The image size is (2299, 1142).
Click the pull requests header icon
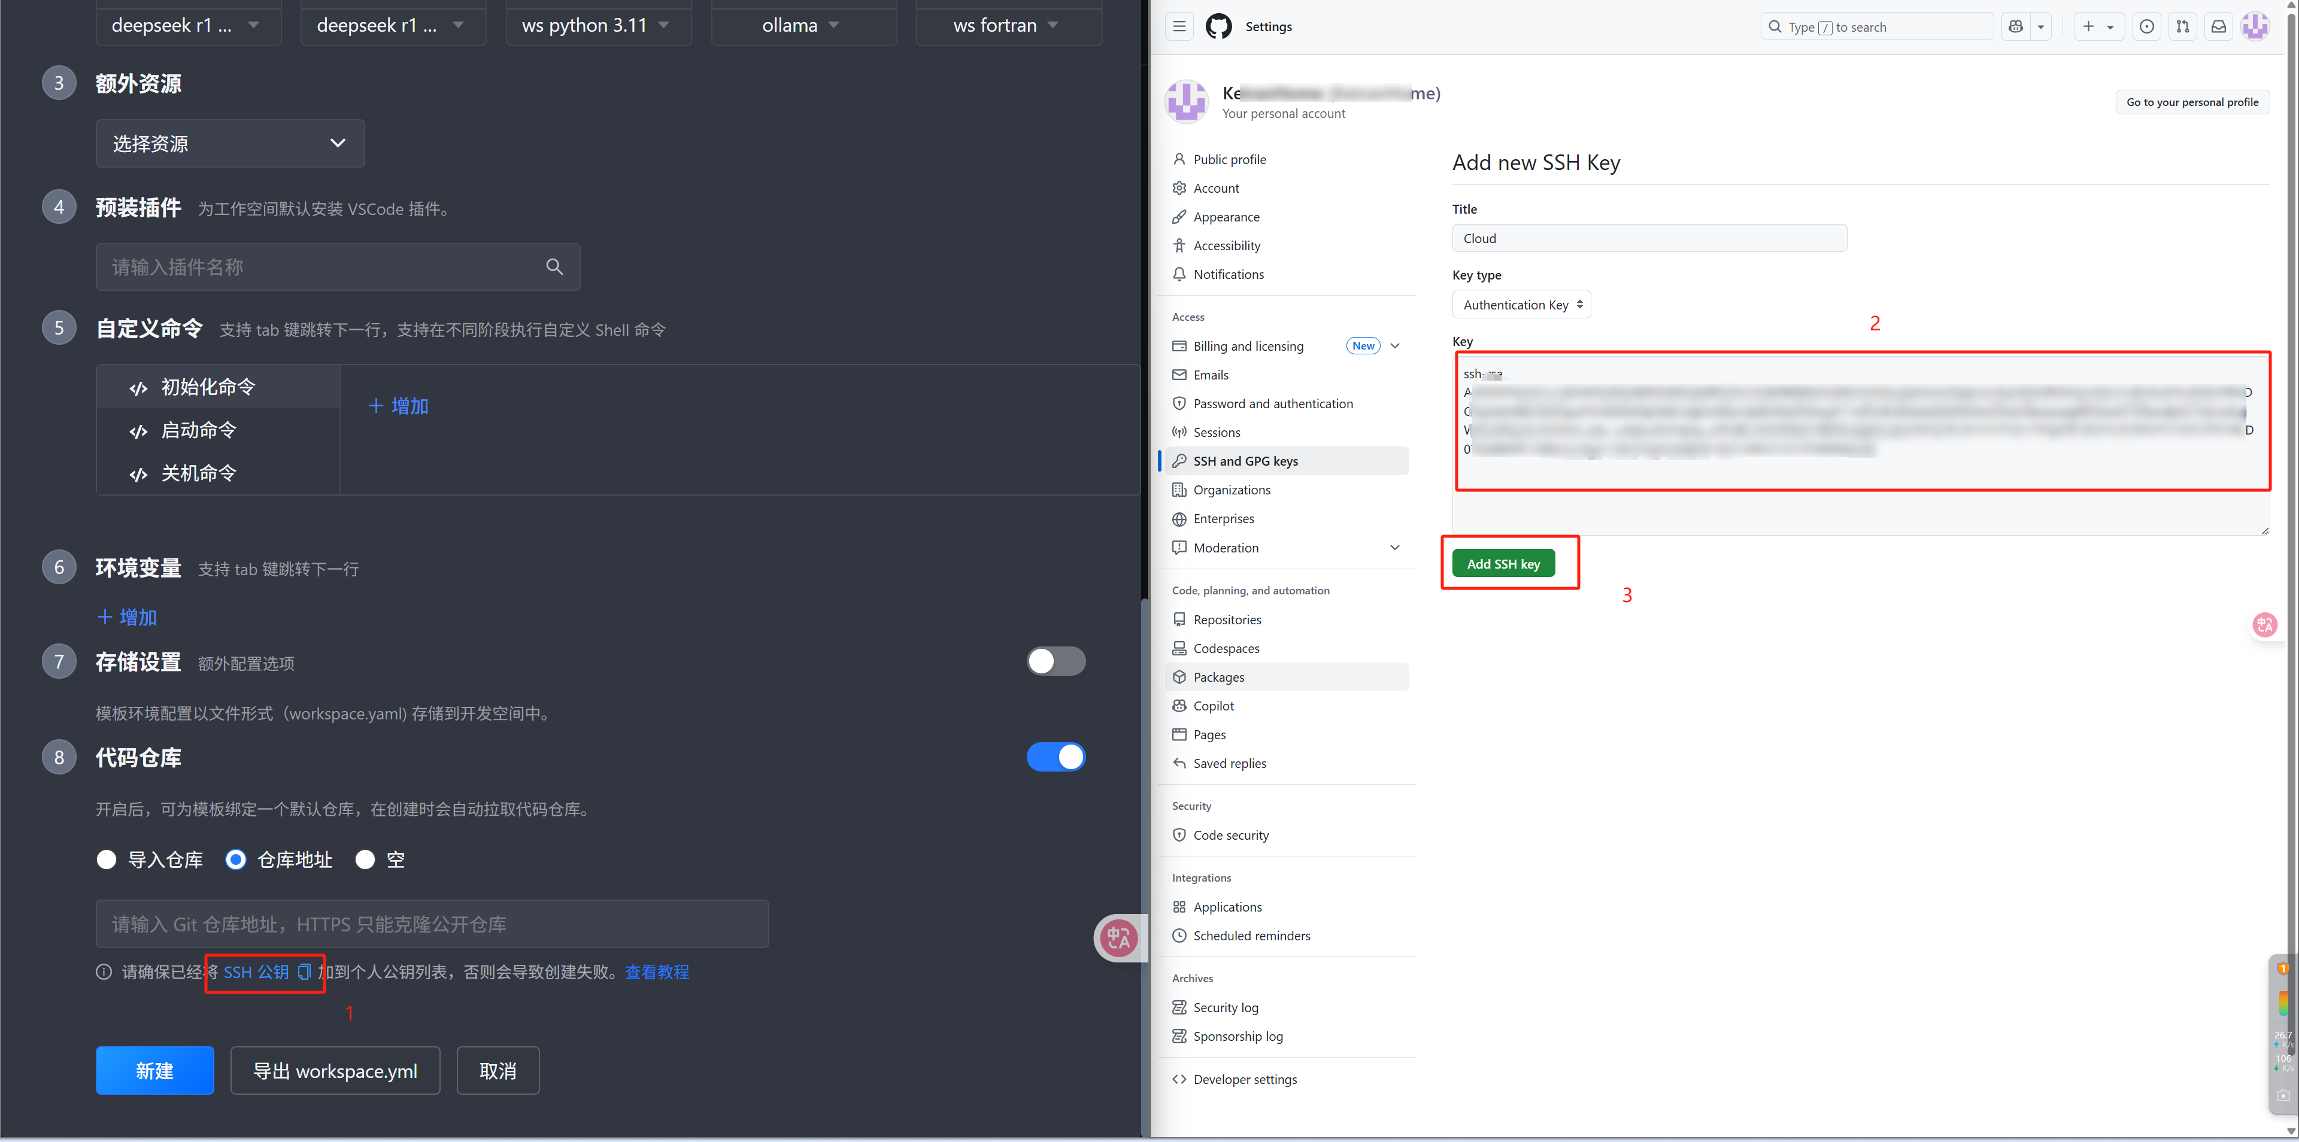pyautogui.click(x=2182, y=27)
